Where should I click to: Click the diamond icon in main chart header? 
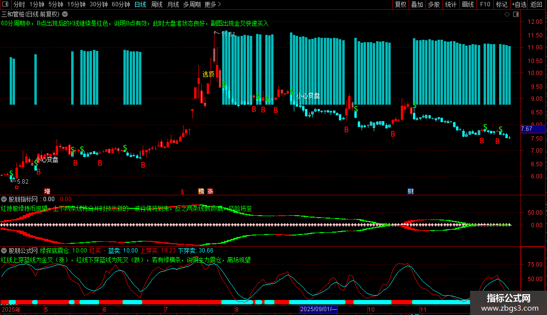pyautogui.click(x=507, y=15)
